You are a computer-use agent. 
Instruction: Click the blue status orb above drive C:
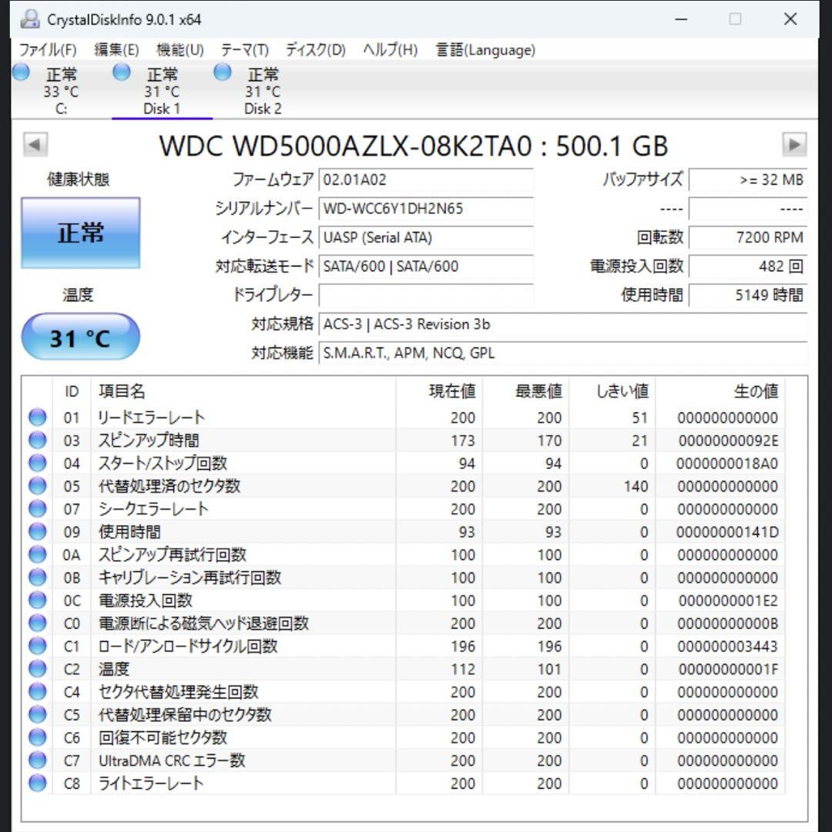point(22,72)
